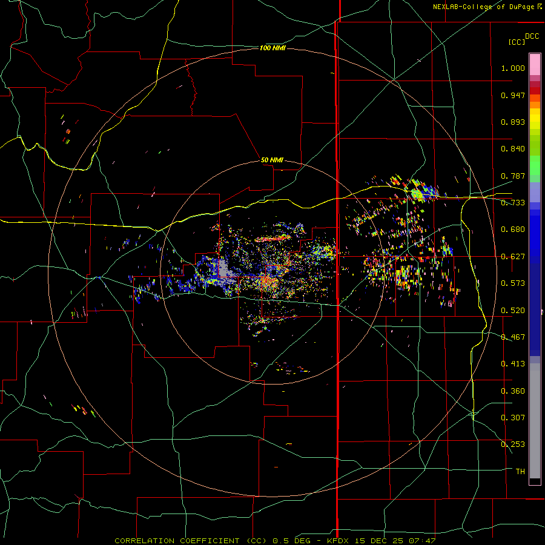
Task: Click the DCC product label
Action: click(532, 36)
